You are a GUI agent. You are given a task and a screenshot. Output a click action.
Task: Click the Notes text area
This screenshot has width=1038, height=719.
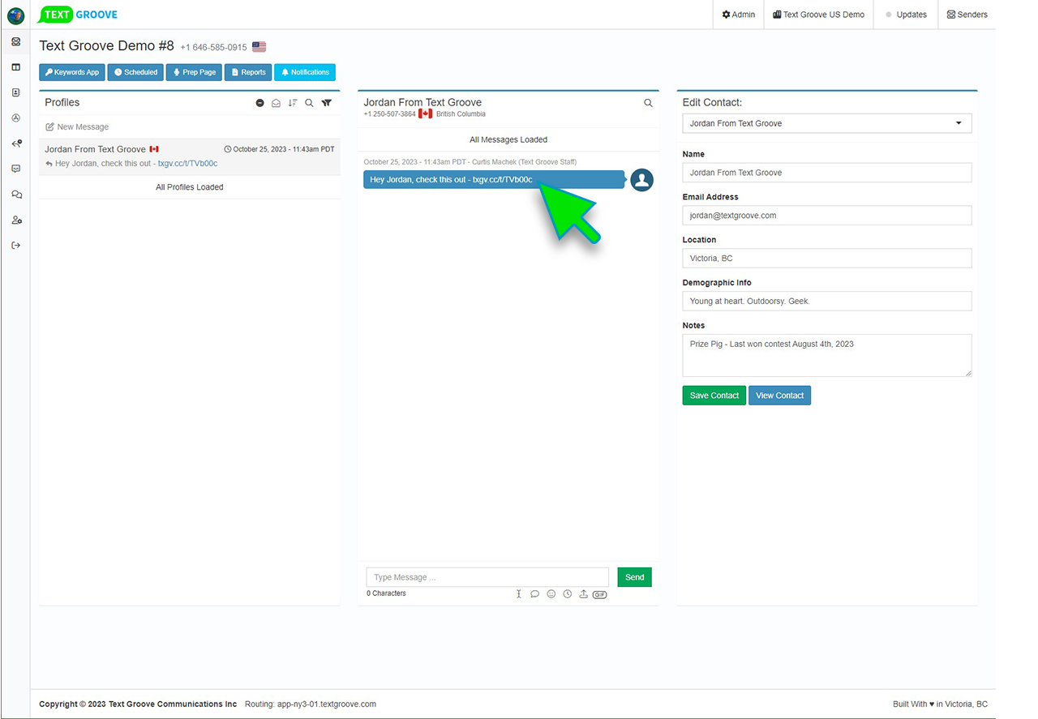click(827, 356)
